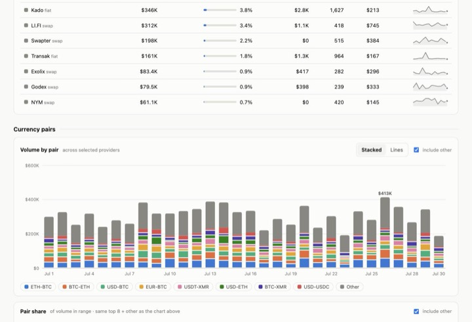This screenshot has height=322, width=472.
Task: Select the Swapter provider name
Action: pyautogui.click(x=41, y=41)
